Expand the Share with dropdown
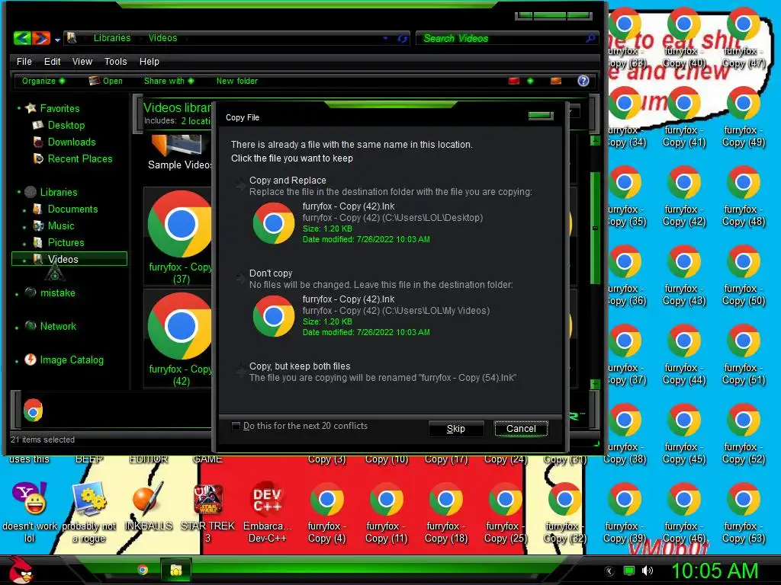The image size is (781, 585). (x=169, y=81)
